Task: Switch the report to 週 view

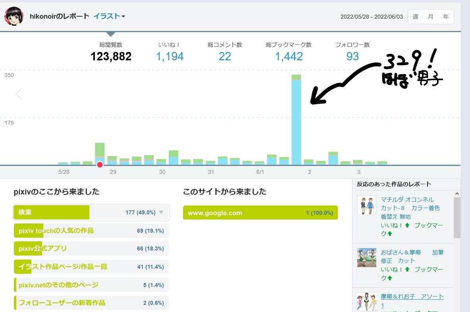Action: coord(416,17)
